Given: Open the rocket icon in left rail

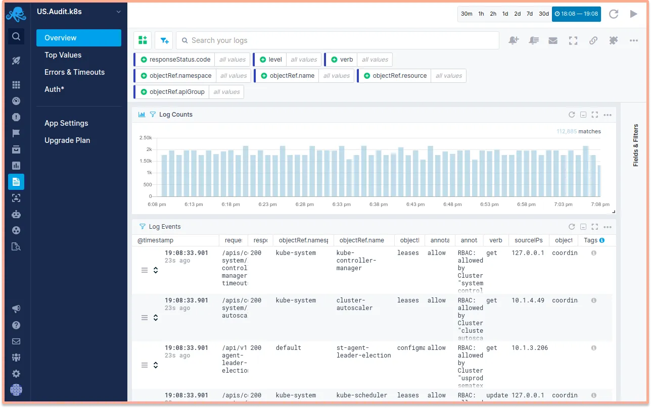Looking at the screenshot, I should click(16, 61).
